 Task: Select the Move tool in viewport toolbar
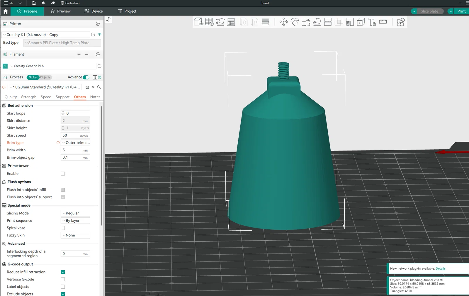pyautogui.click(x=284, y=22)
